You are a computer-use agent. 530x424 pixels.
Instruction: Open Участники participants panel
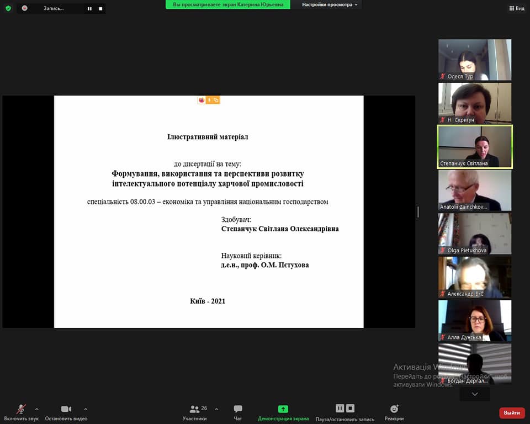pos(195,412)
